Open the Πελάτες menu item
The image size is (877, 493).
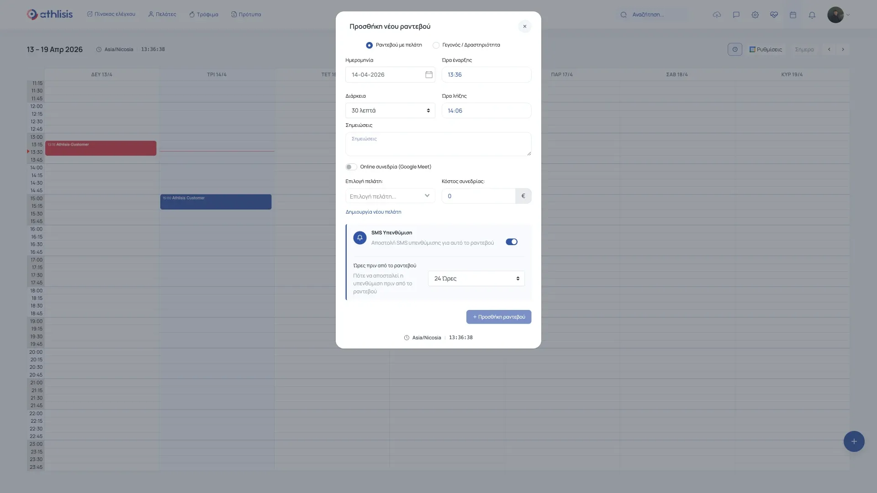162,15
